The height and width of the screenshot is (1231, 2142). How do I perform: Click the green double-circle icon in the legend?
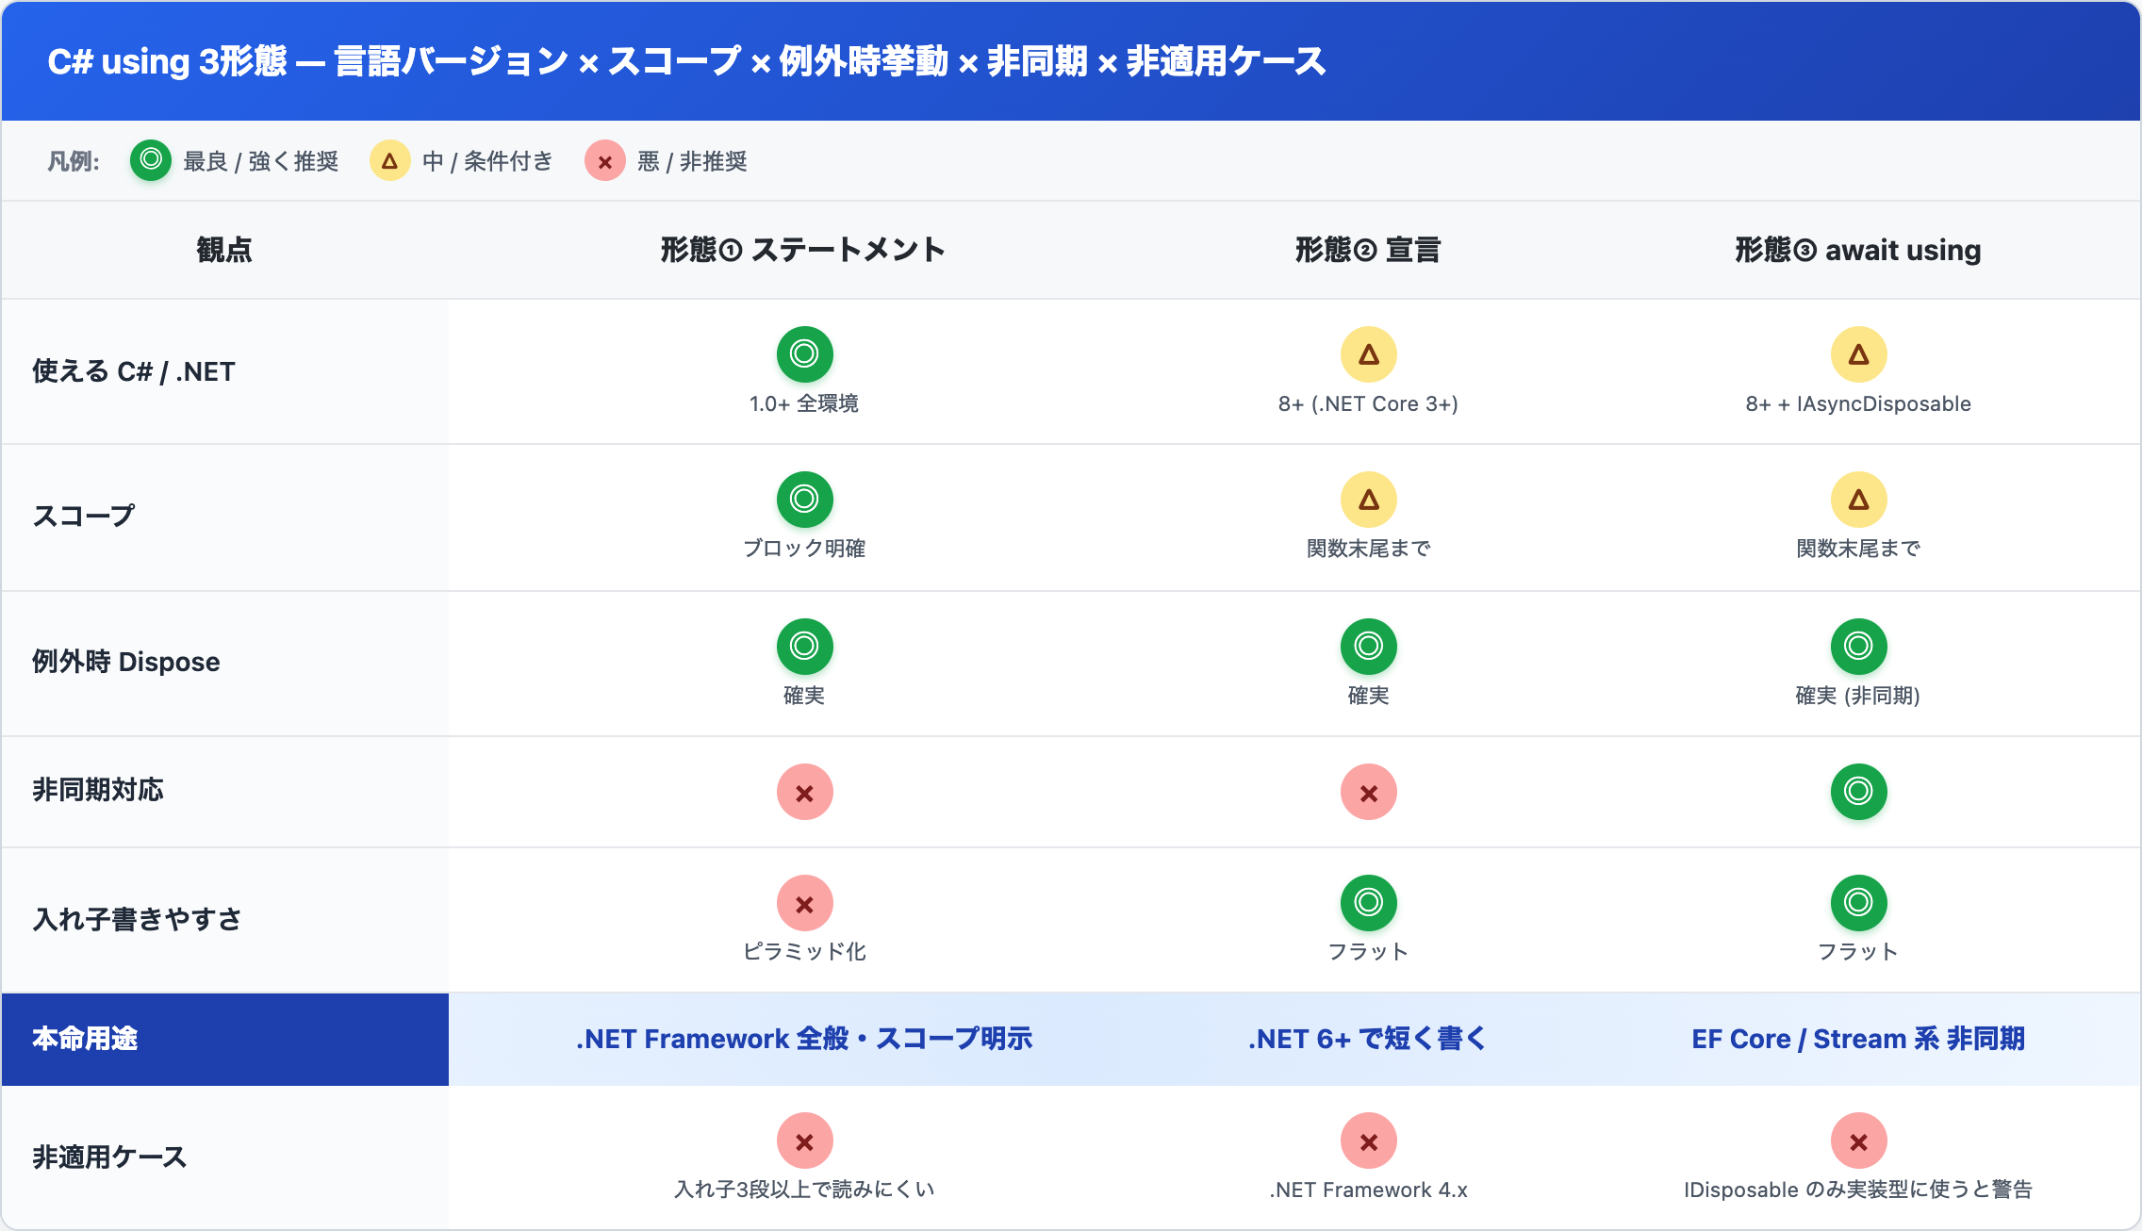(x=151, y=160)
